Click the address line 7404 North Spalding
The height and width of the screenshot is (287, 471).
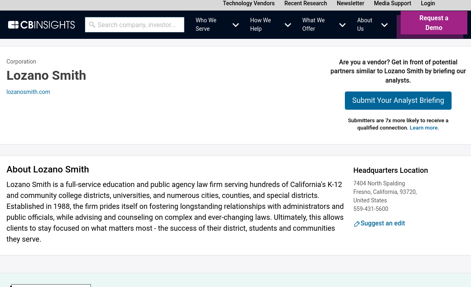coord(379,183)
